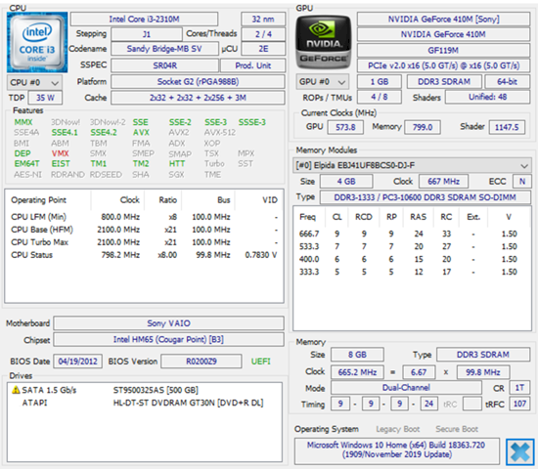This screenshot has width=538, height=469.
Task: Click the Legacy Boot indicator
Action: [398, 429]
